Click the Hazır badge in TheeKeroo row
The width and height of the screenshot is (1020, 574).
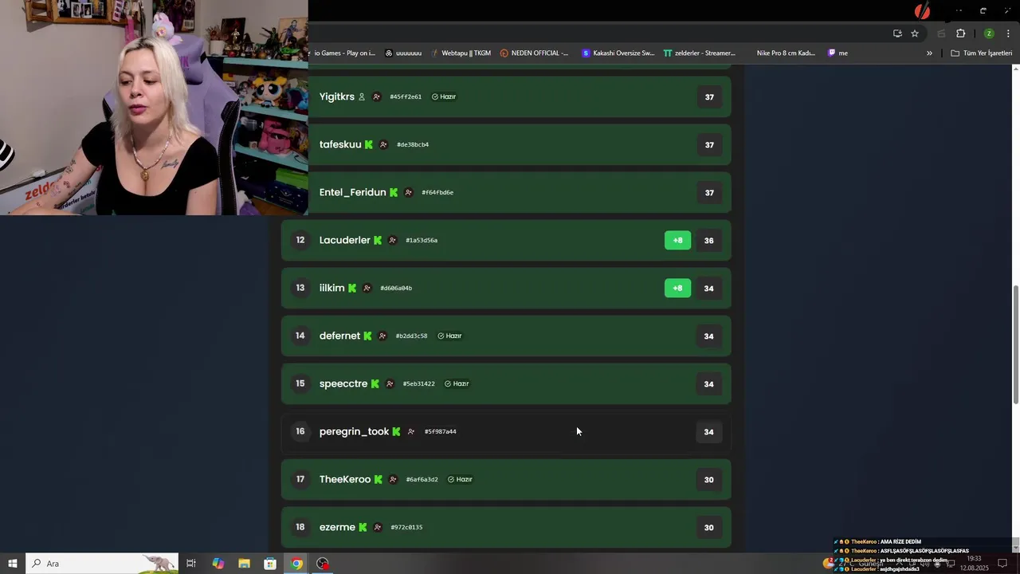tap(460, 479)
